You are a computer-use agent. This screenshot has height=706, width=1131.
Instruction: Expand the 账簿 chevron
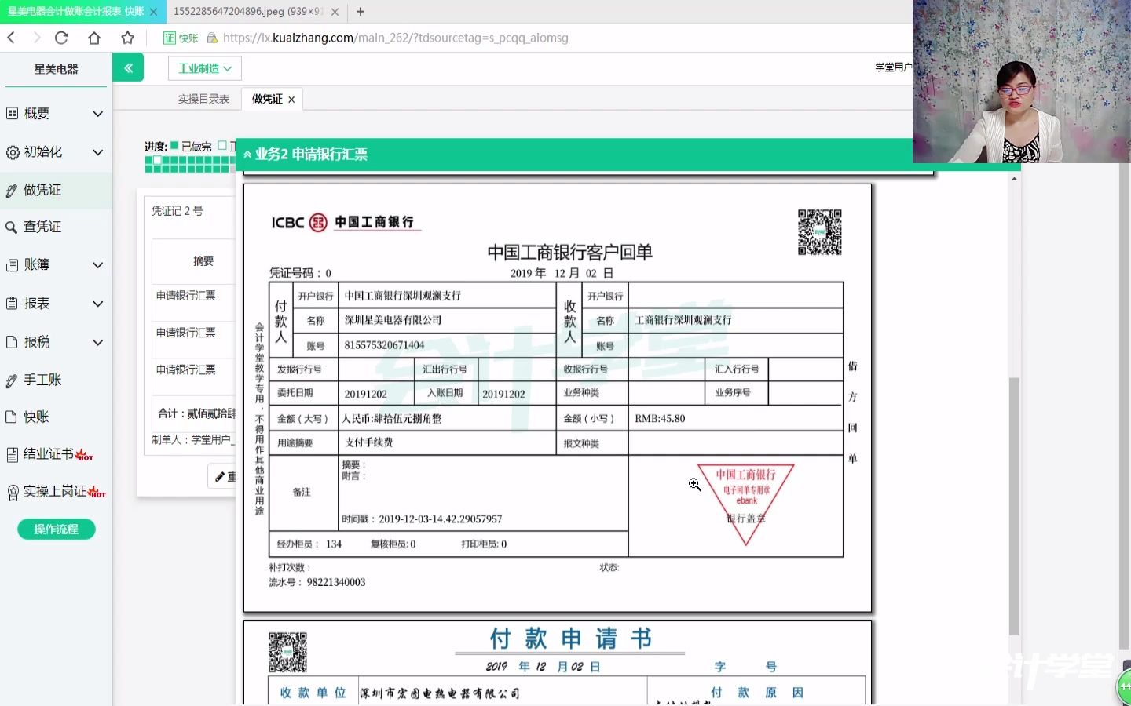[x=98, y=265]
